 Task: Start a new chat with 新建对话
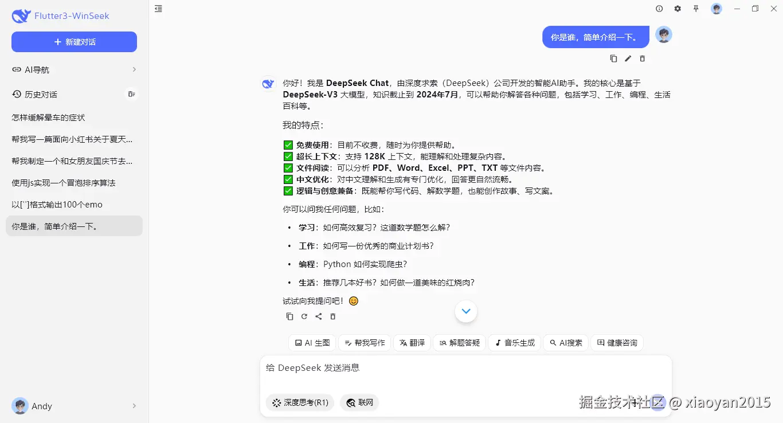[x=74, y=41]
